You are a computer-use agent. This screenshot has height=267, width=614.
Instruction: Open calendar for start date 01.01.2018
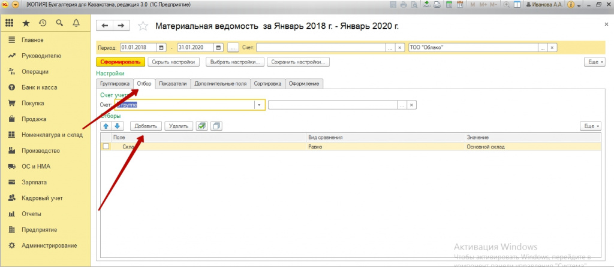click(162, 47)
